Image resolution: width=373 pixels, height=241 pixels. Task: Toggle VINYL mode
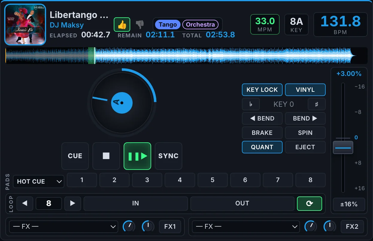305,90
